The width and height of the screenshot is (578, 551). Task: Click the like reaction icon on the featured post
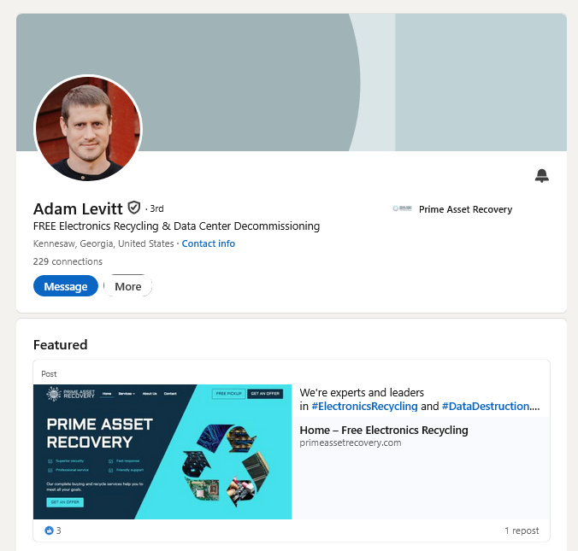click(x=49, y=530)
